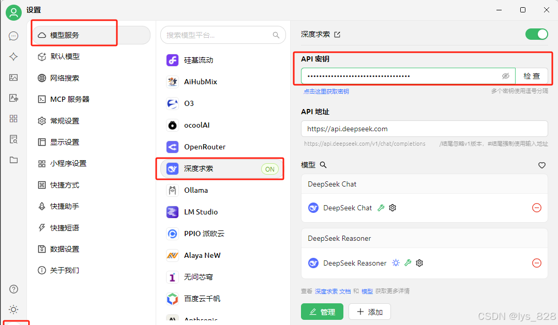Select the O3 provider
Screen dimensions: 558x325
click(x=223, y=103)
